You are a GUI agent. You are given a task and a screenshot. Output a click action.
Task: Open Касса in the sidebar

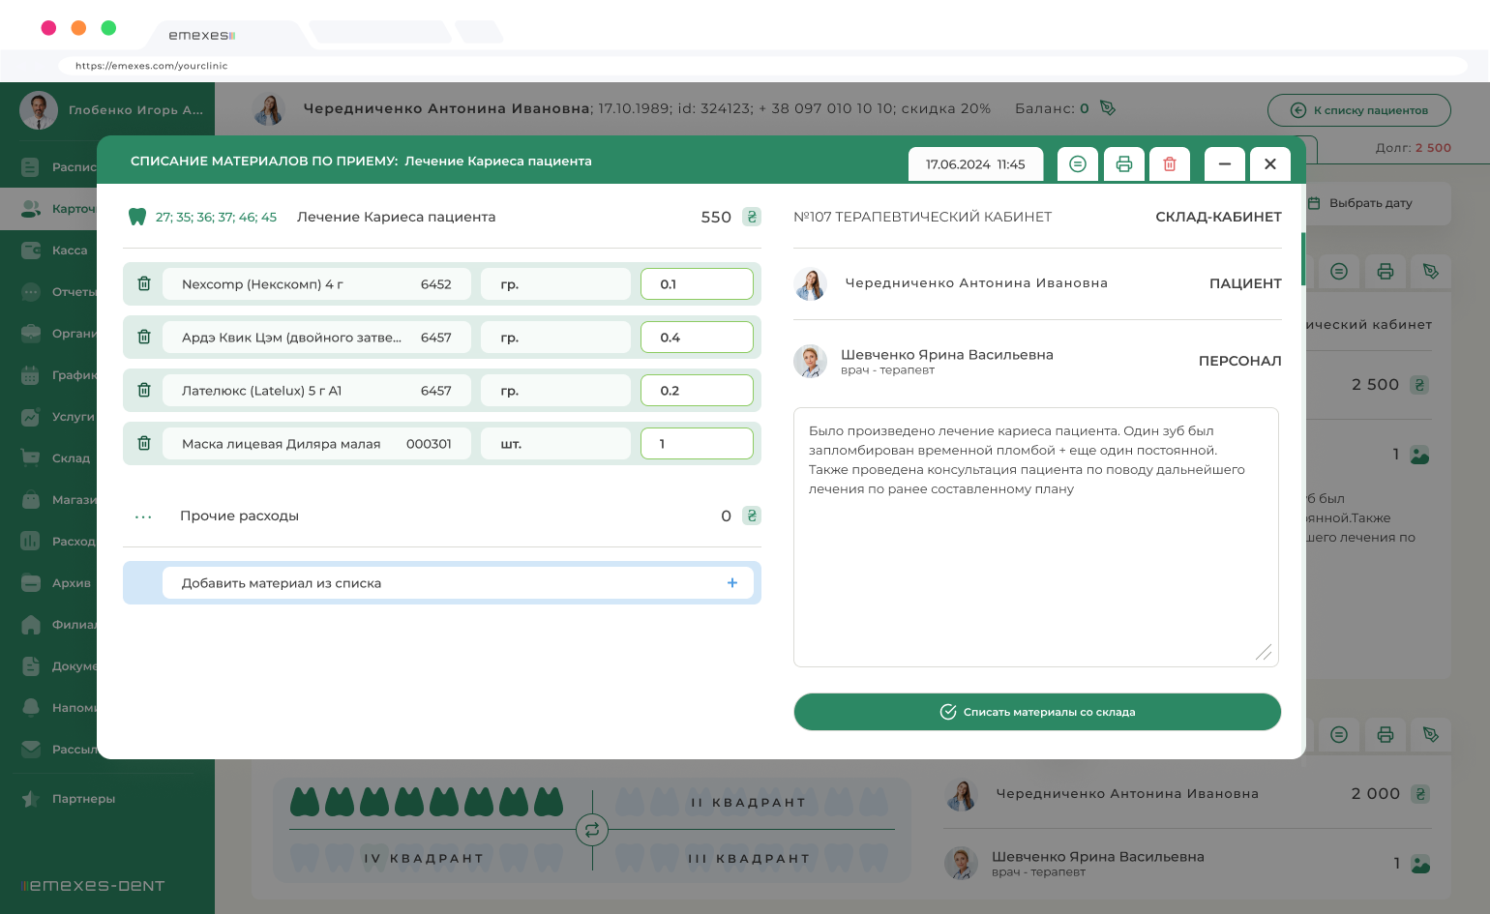click(70, 251)
